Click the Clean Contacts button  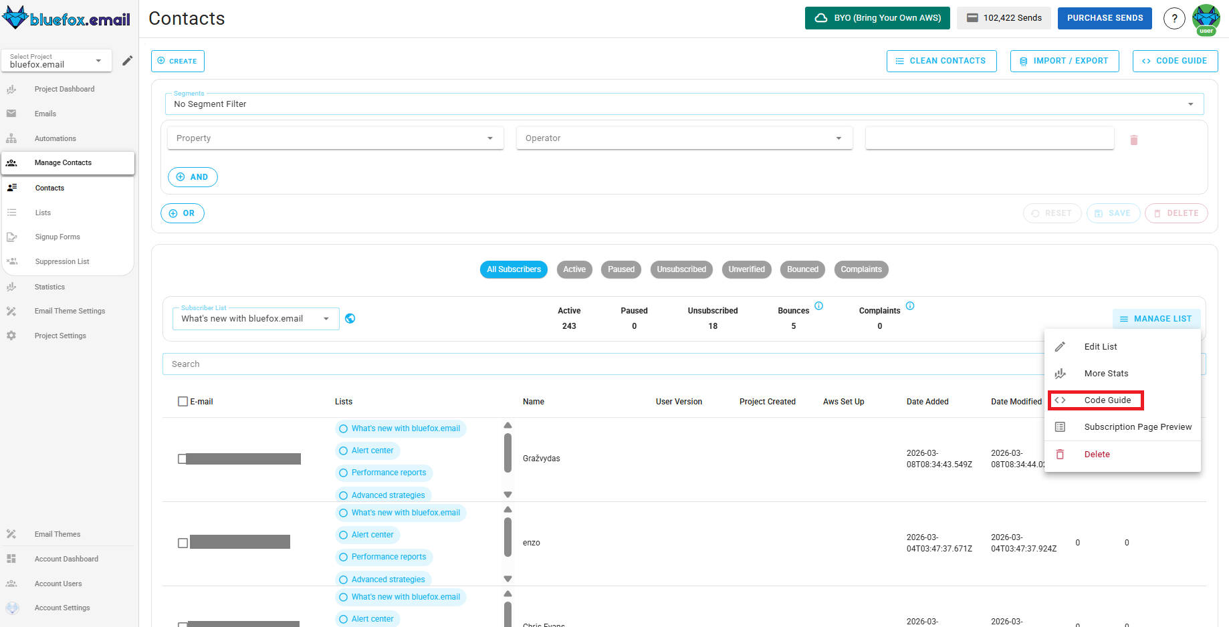click(941, 61)
